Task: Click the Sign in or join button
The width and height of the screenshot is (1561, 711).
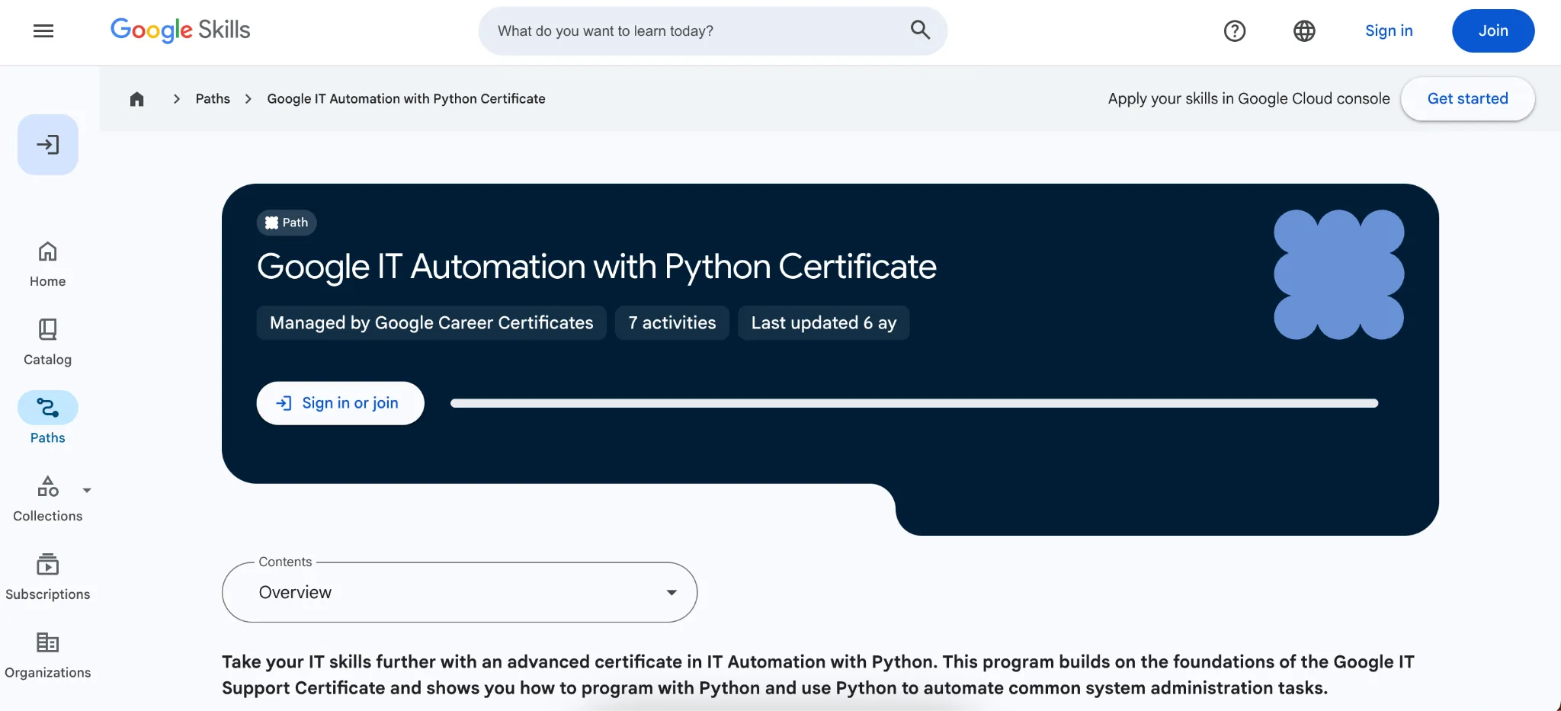Action: [340, 403]
